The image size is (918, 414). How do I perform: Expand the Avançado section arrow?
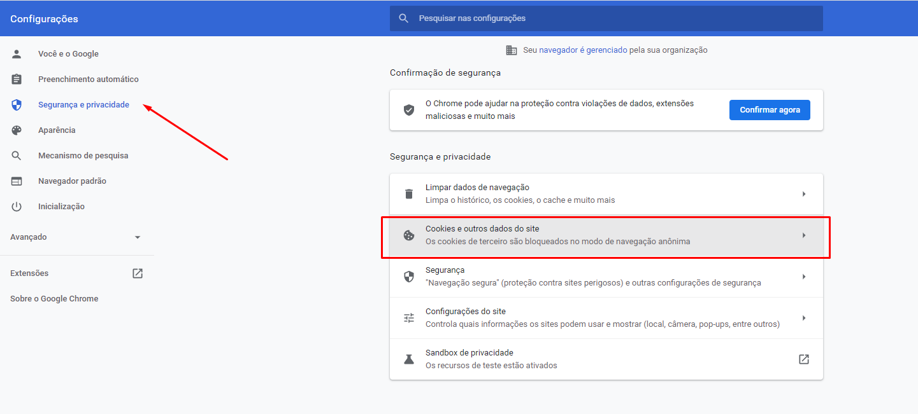pyautogui.click(x=138, y=237)
